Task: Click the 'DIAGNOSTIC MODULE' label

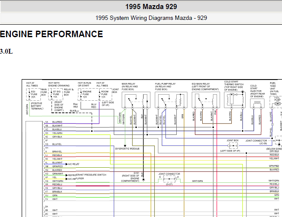Action: tap(127, 149)
